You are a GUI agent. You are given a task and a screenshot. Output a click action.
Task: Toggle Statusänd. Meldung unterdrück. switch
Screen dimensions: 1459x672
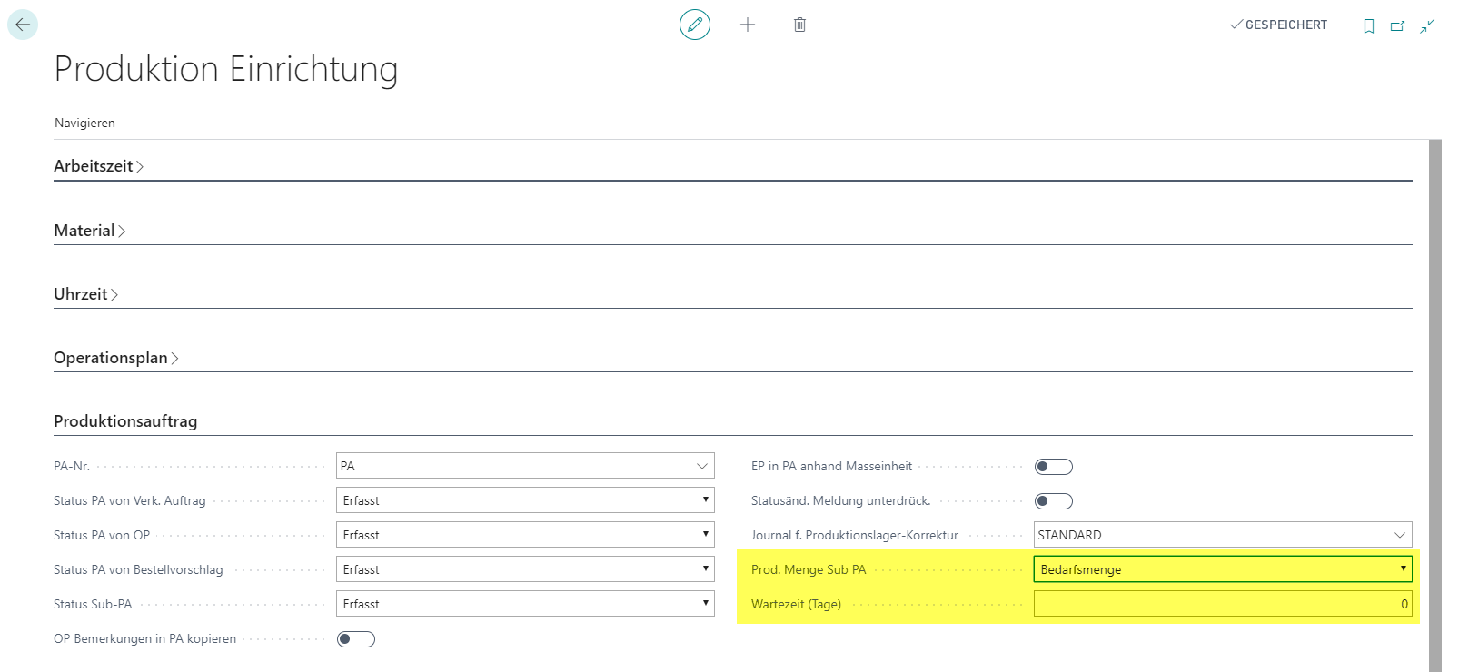(1054, 501)
